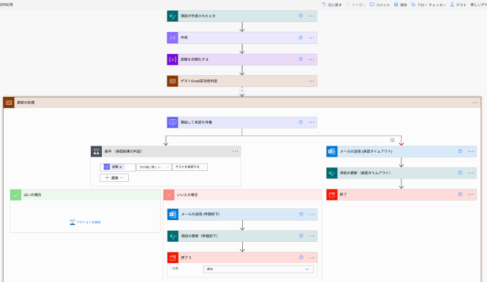Screen dimensions: 487x282
Task: Expand メールの送信 (承認タイムアウト) card
Action: [x=401, y=151]
